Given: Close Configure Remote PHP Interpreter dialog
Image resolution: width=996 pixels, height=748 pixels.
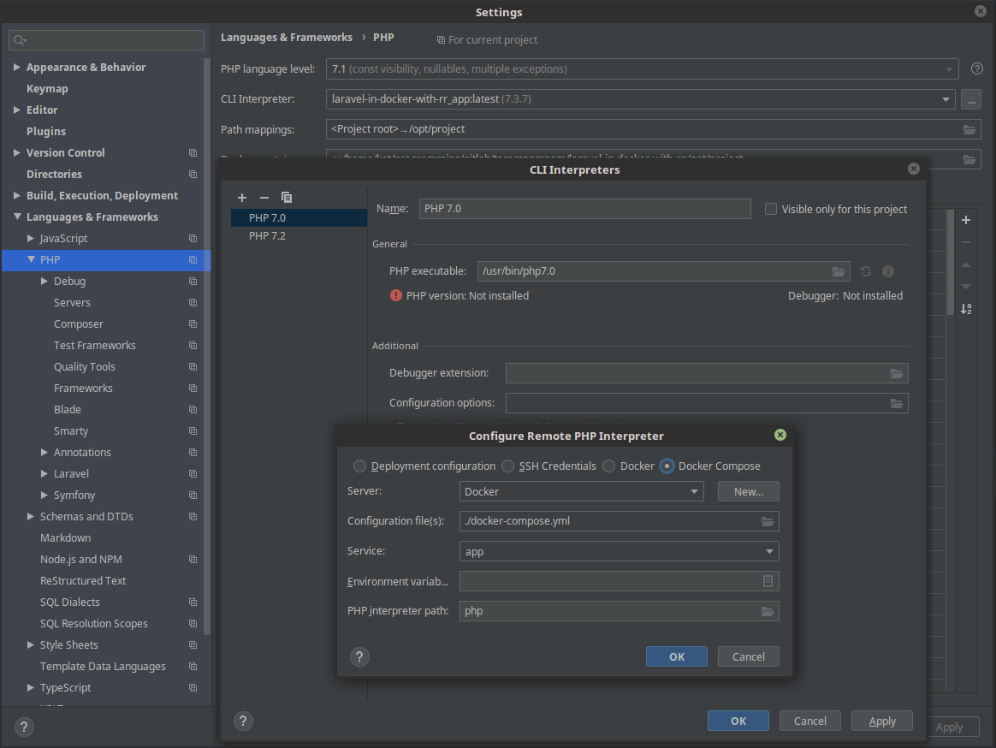Looking at the screenshot, I should pos(780,435).
